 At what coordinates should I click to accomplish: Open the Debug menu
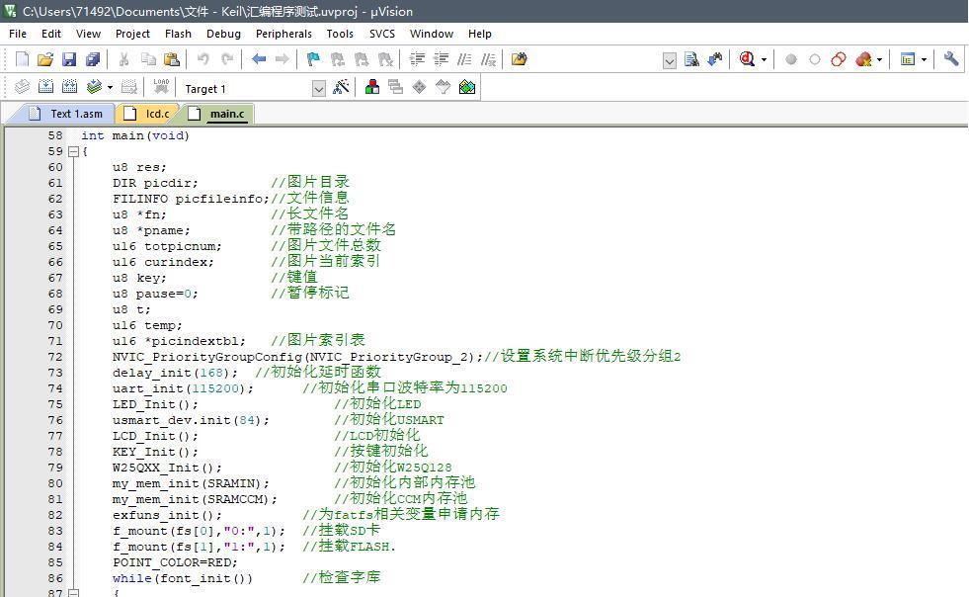click(223, 34)
